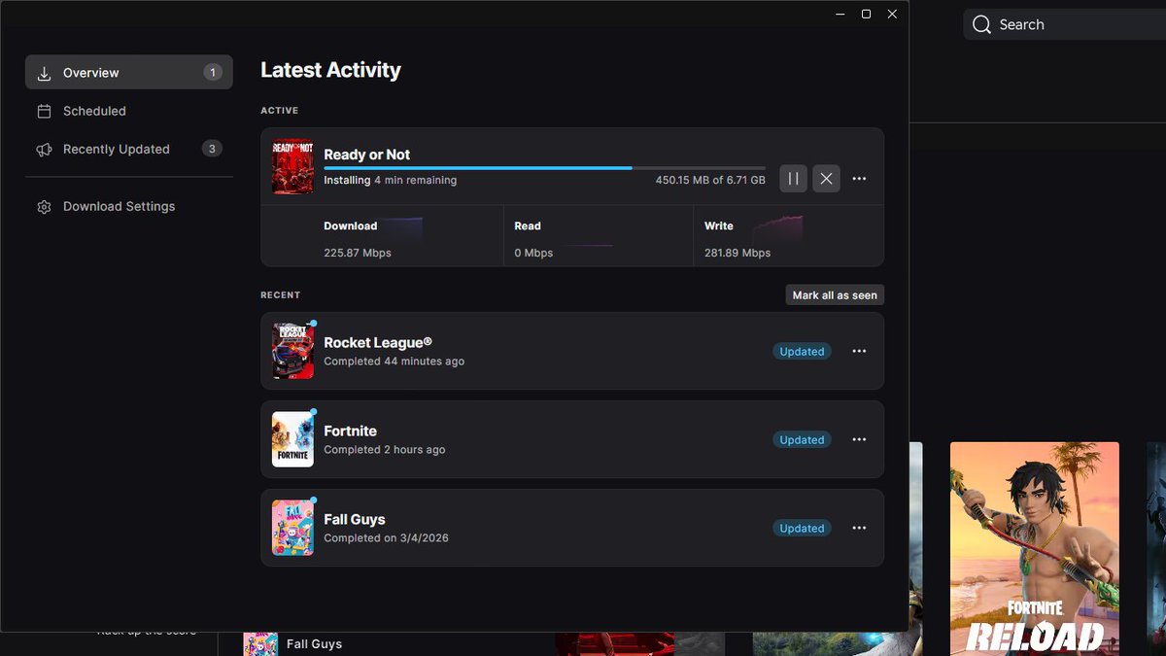Click the '225.87 Mbps' download value
Viewport: 1166px width, 656px height.
tap(358, 253)
